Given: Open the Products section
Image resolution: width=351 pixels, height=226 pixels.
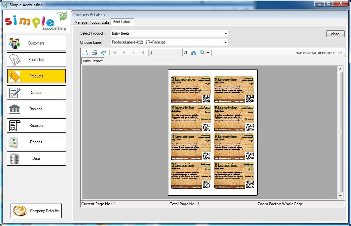Looking at the screenshot, I should tap(37, 76).
